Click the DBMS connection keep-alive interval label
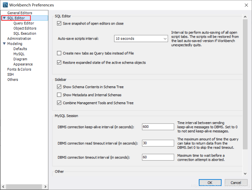Screen dimensions: 252x190 coord(96,127)
